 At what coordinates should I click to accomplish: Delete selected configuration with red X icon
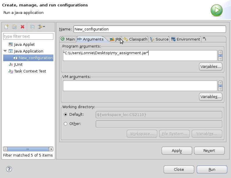[x=22, y=27]
